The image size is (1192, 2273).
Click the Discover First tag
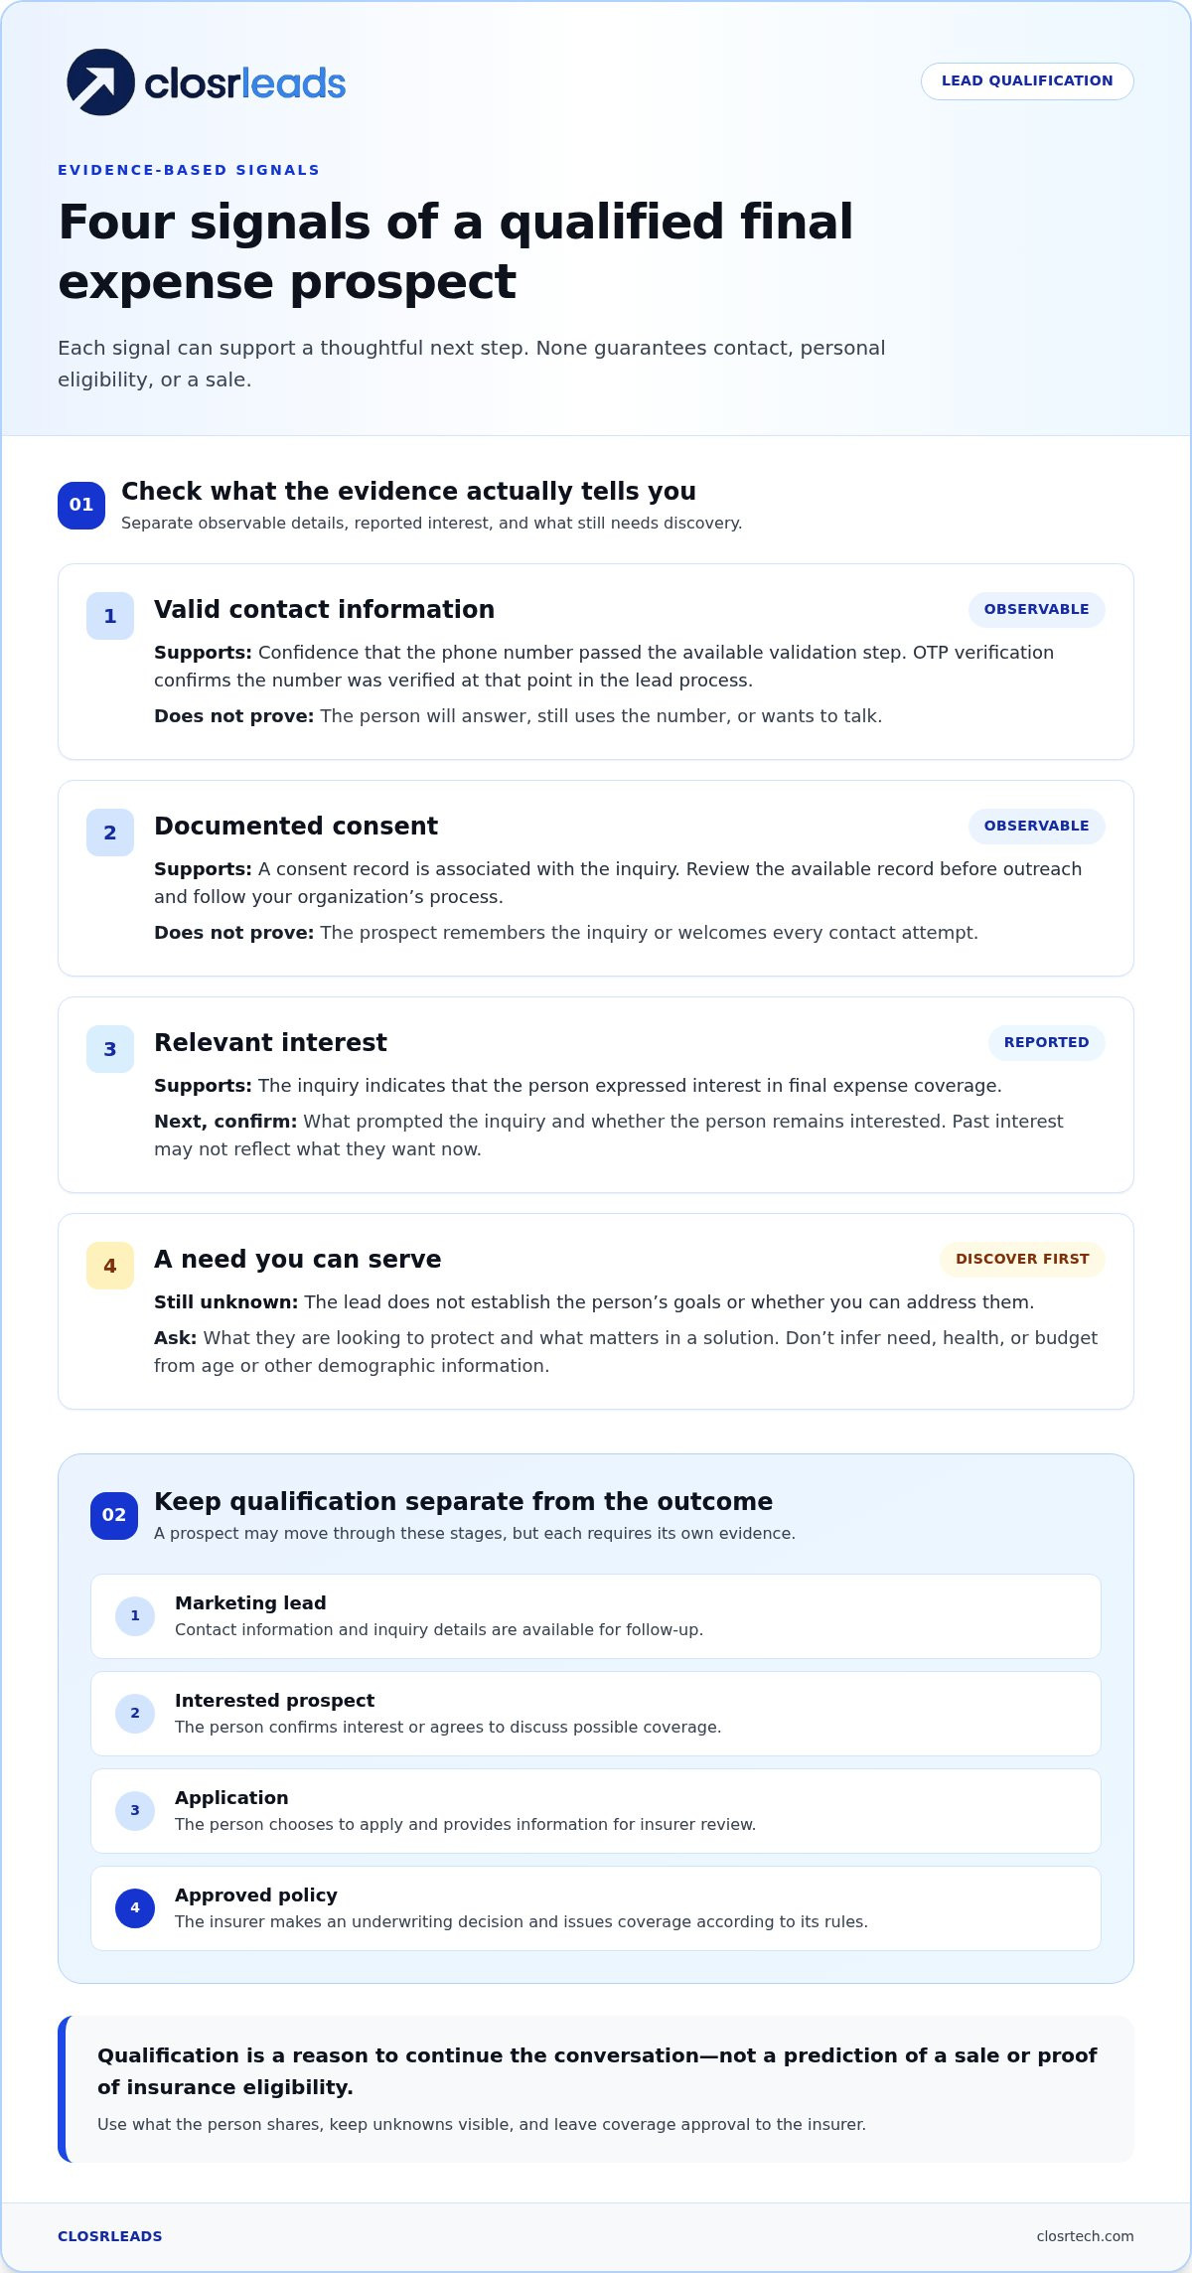(x=1022, y=1259)
